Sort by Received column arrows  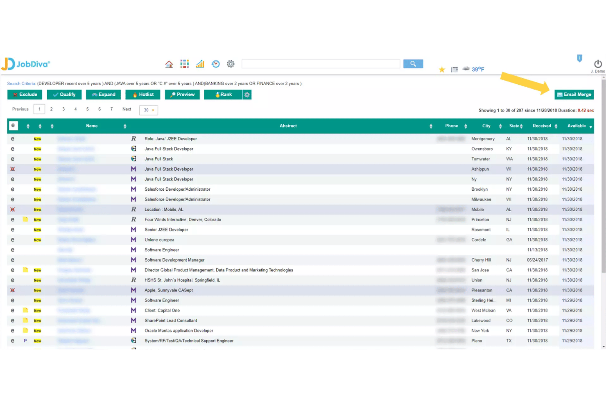pos(556,126)
